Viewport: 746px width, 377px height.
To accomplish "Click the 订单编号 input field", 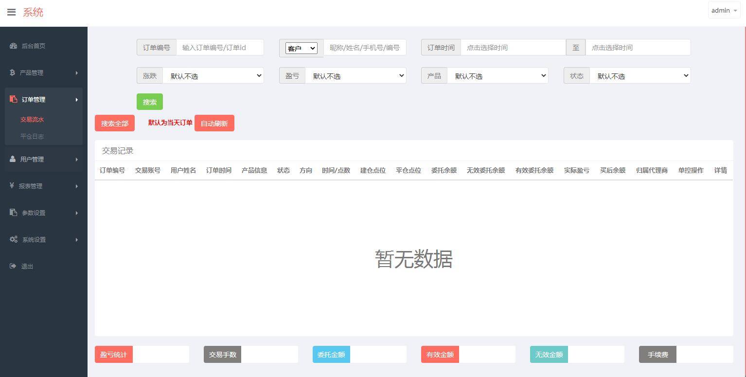I will [x=220, y=47].
